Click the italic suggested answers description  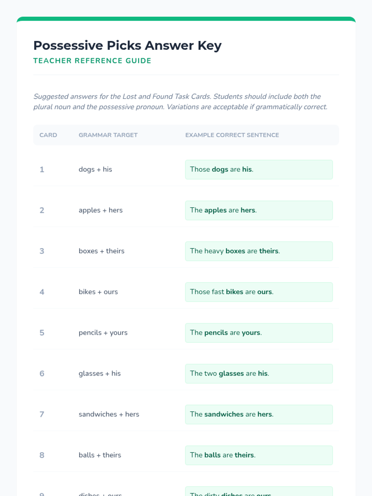[180, 102]
